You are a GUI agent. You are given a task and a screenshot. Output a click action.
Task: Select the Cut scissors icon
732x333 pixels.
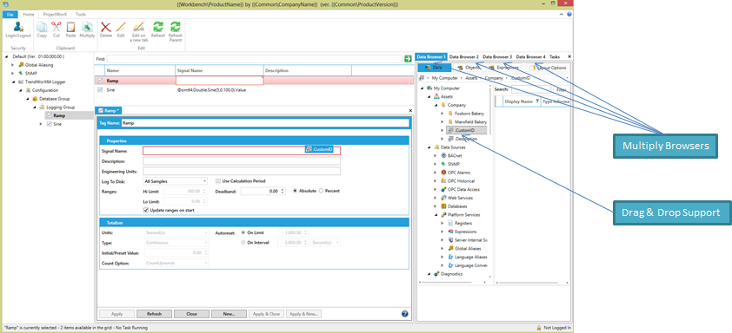click(x=56, y=27)
